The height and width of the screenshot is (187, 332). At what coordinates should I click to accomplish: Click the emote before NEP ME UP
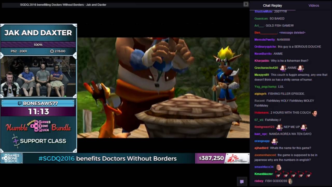279,127
